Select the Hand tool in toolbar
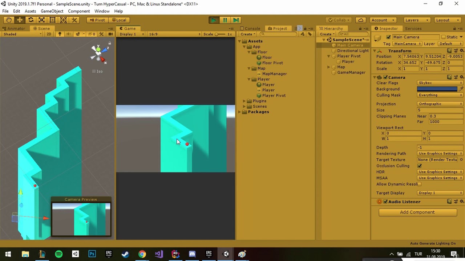Viewport: 465px width, 261px height. (x=9, y=20)
